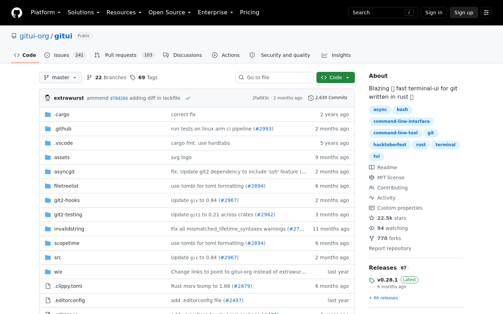The height and width of the screenshot is (314, 503).
Task: Open the global navigation settings icon
Action: (486, 13)
